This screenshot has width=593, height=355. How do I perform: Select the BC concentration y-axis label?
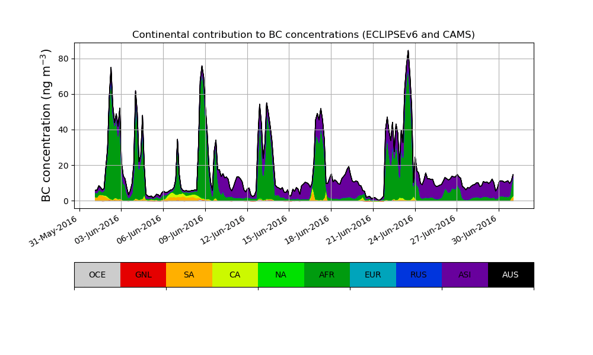coord(46,125)
